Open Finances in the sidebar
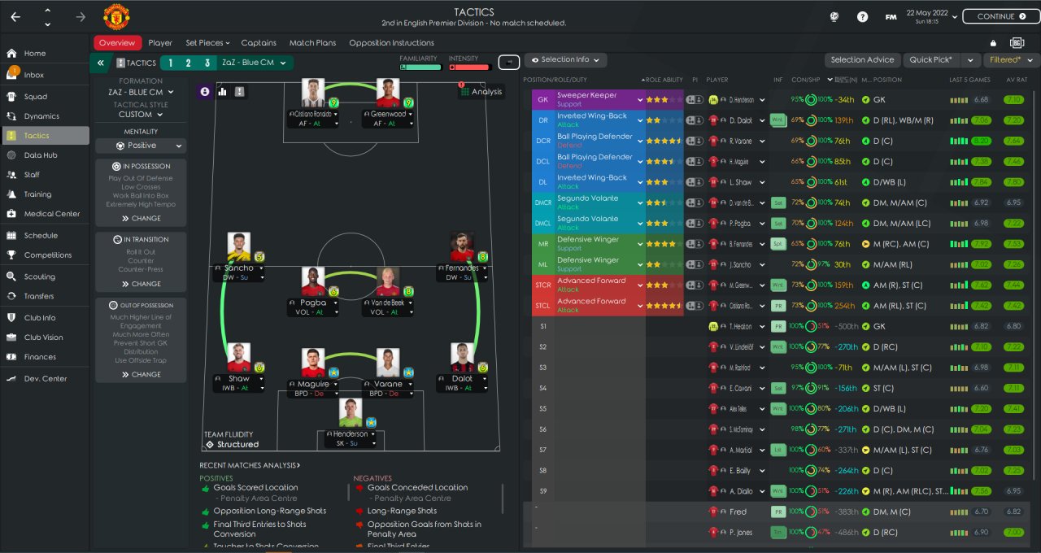 [x=45, y=357]
